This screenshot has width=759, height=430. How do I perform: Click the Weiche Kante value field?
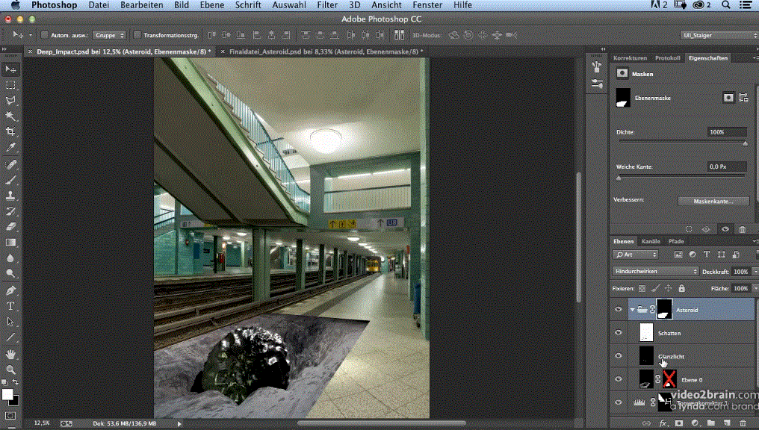click(x=727, y=166)
